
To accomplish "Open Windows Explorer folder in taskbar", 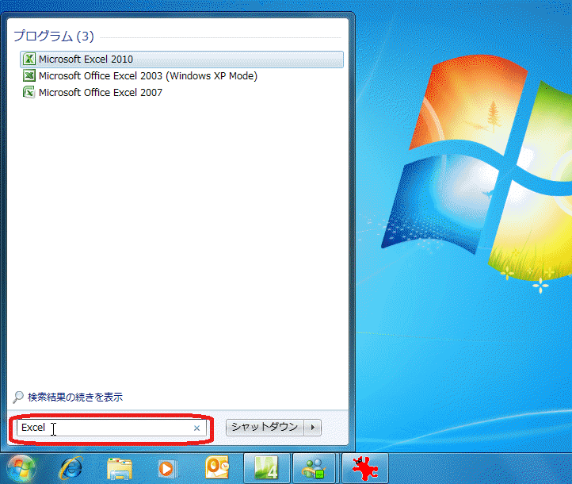I will (x=120, y=469).
